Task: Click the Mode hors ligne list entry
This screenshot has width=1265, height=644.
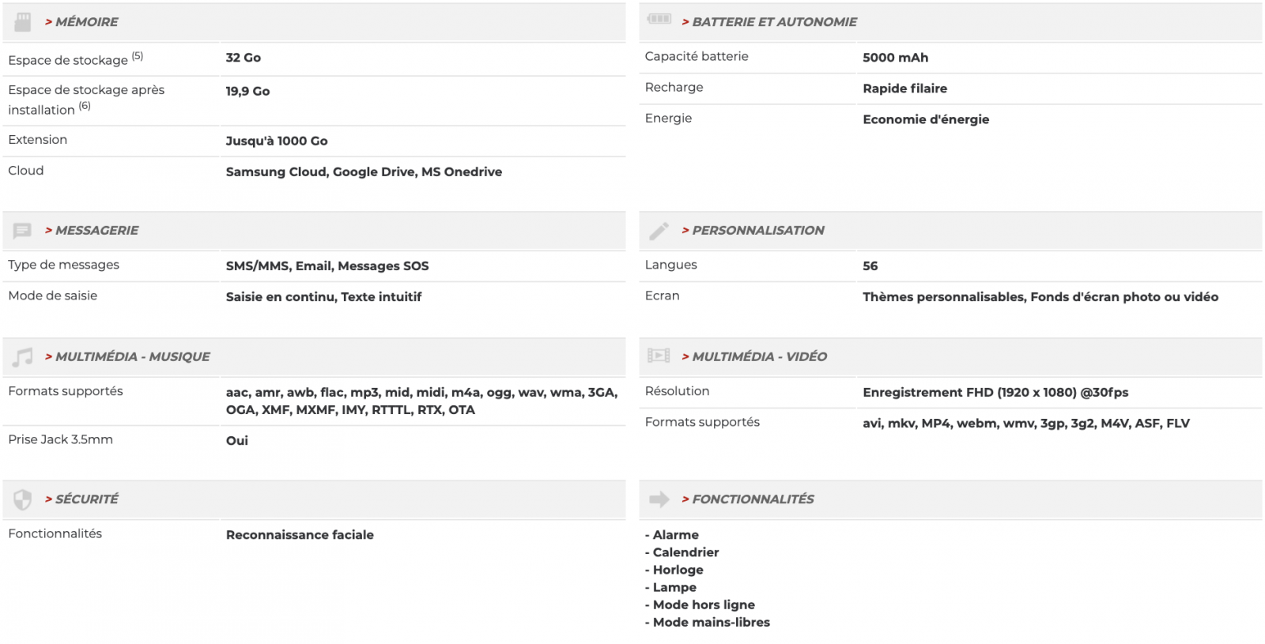Action: 704,605
